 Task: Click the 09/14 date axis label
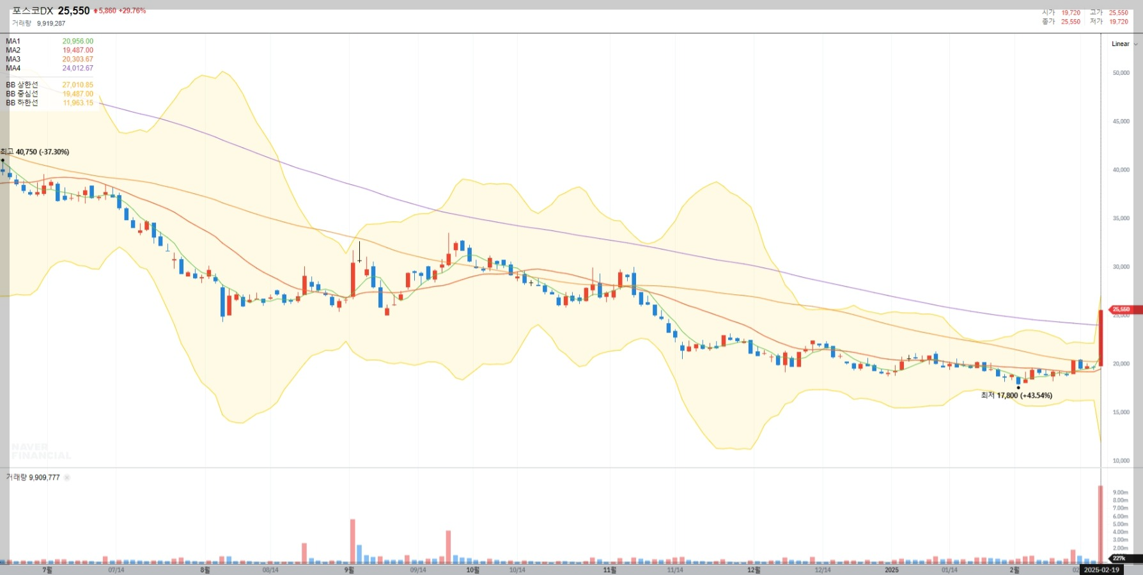click(418, 570)
